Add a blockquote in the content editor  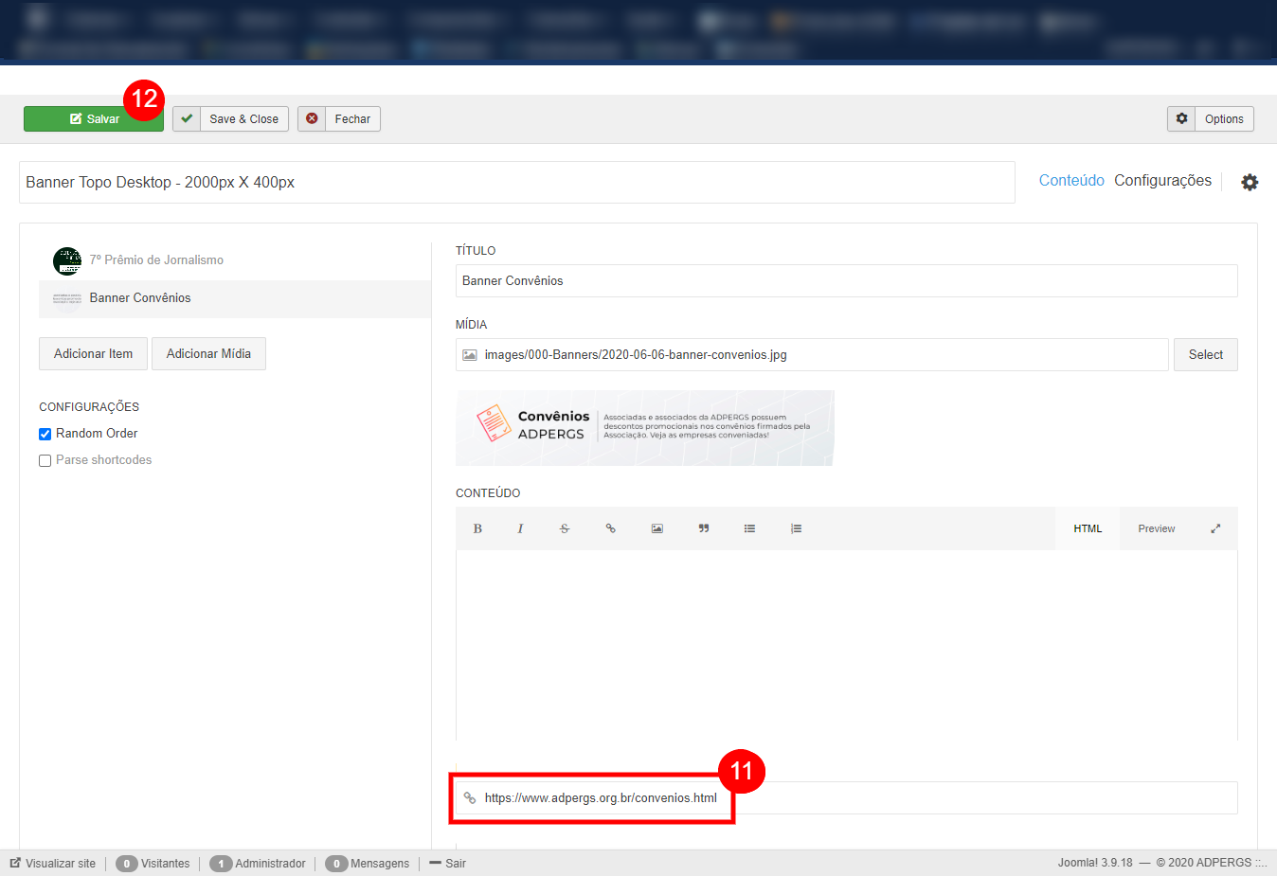(704, 528)
